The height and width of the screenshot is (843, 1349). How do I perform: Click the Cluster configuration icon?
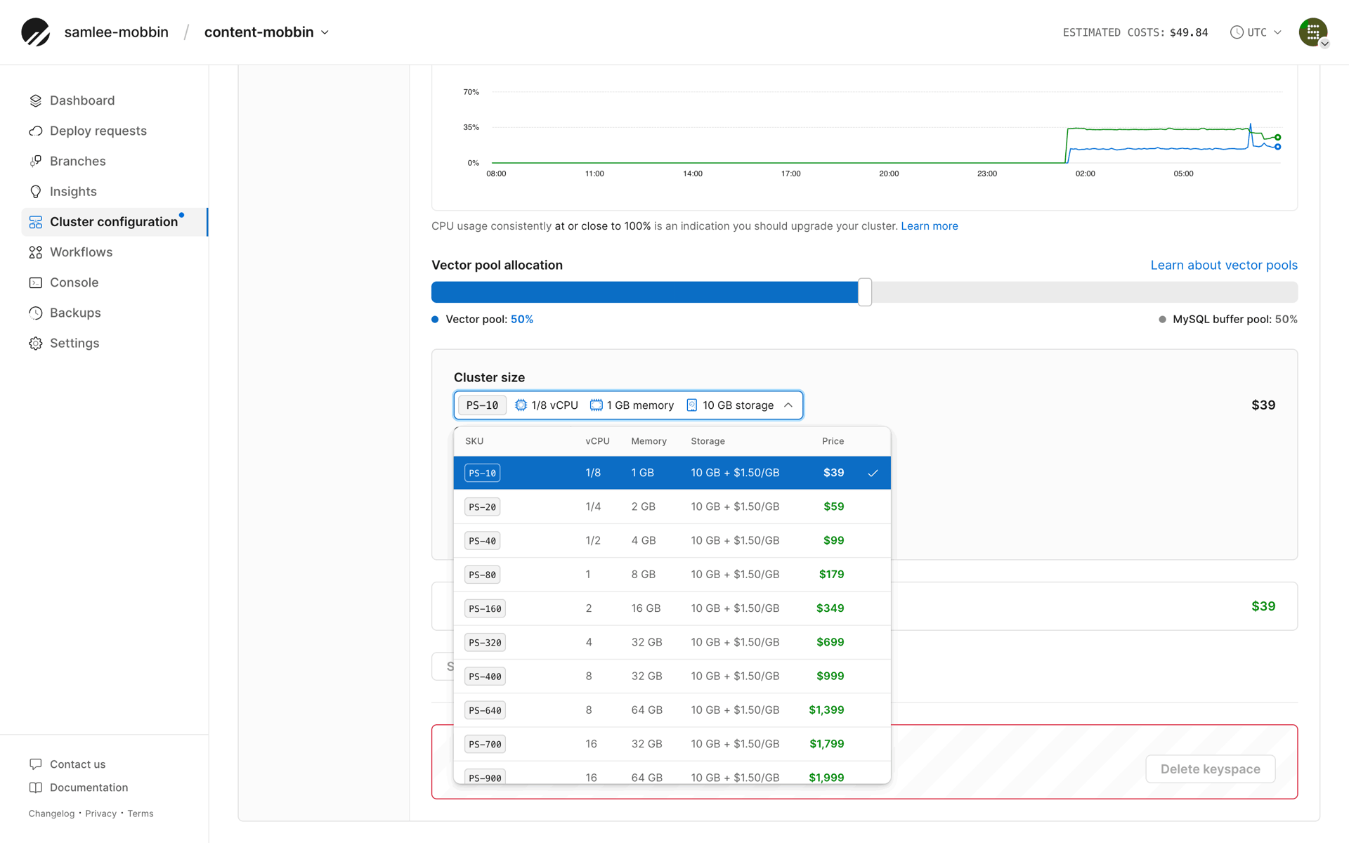[36, 222]
